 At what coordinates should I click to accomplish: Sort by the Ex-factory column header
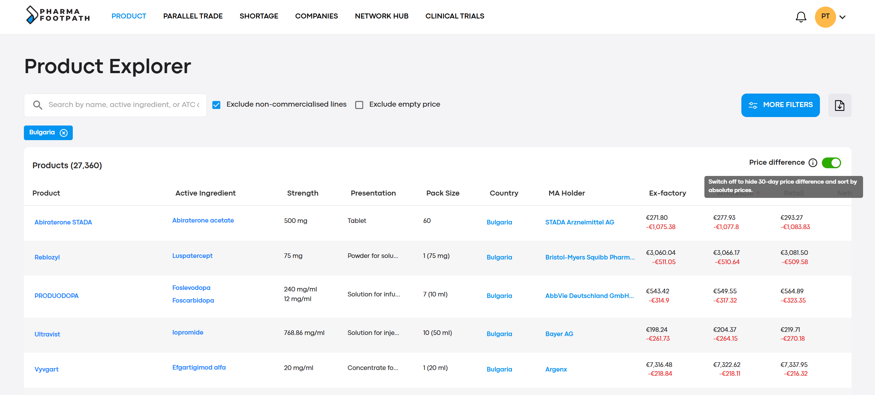667,193
